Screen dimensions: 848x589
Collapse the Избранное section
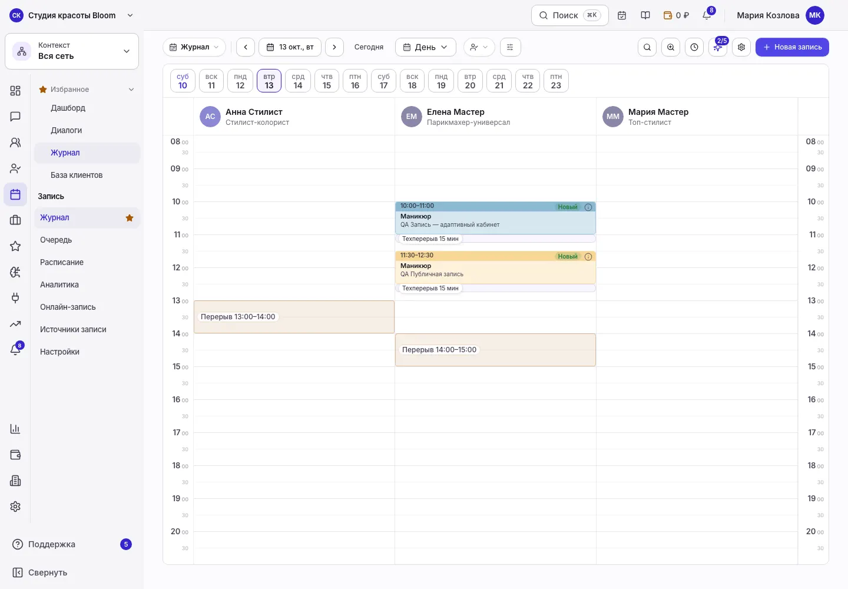click(131, 90)
